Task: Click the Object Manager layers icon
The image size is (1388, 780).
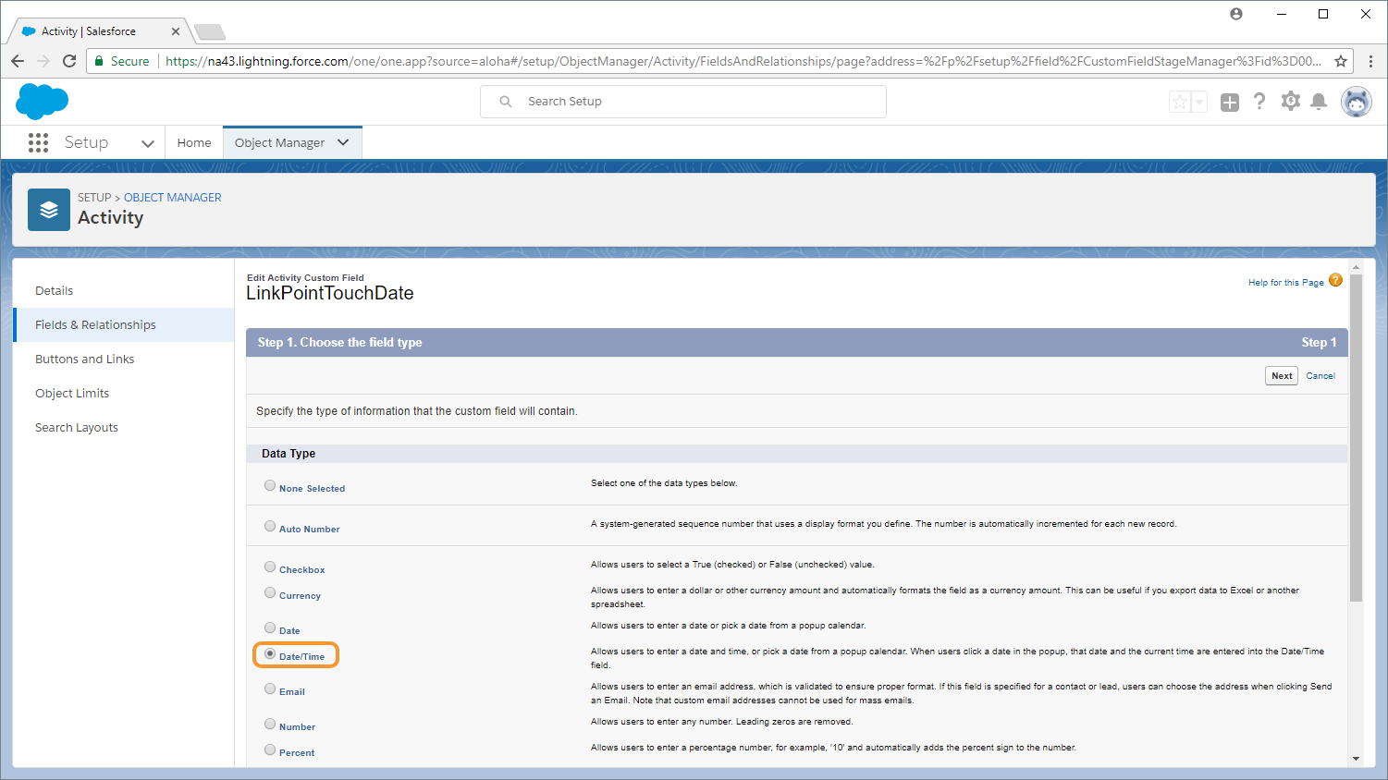Action: tap(49, 210)
